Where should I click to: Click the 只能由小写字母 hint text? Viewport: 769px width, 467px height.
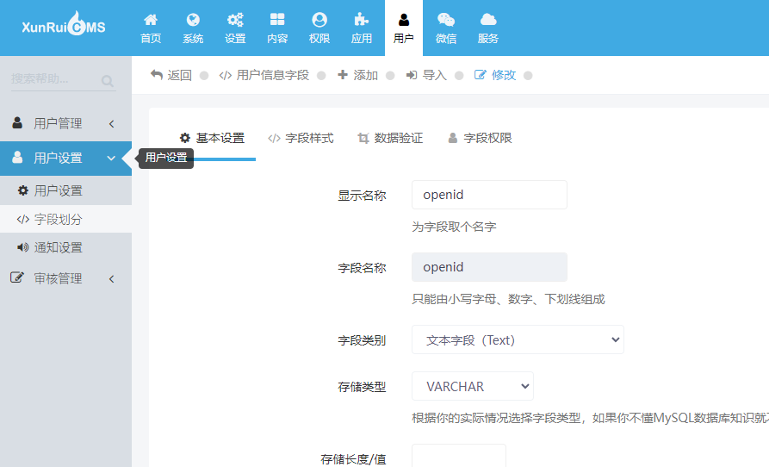point(509,299)
